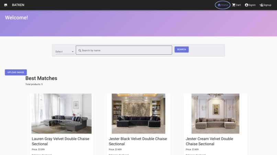Image resolution: width=277 pixels, height=155 pixels.
Task: Click the account circle icon beside Signin
Action: tap(246, 5)
